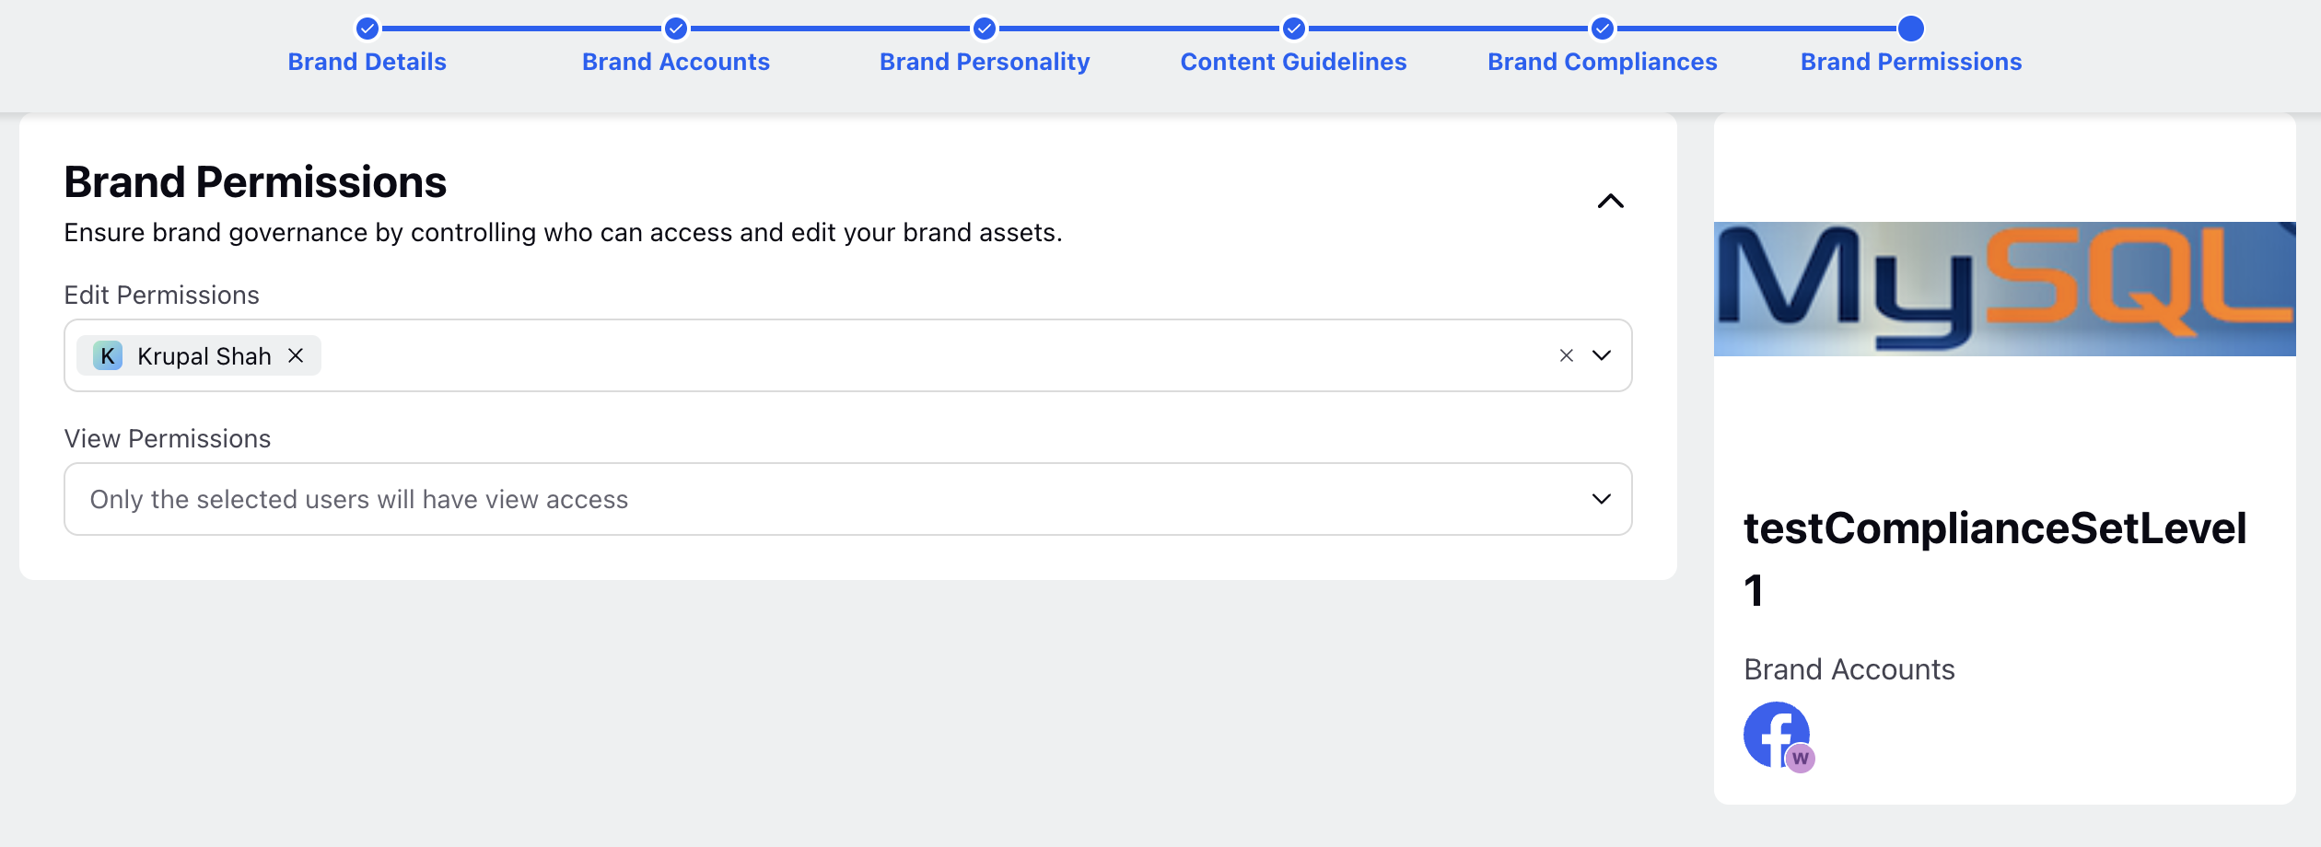Screen dimensions: 2321x847
Task: Go to the Brand Details step
Action: click(367, 62)
